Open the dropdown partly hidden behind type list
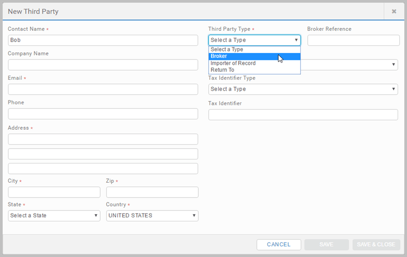The width and height of the screenshot is (407, 257). [x=349, y=65]
